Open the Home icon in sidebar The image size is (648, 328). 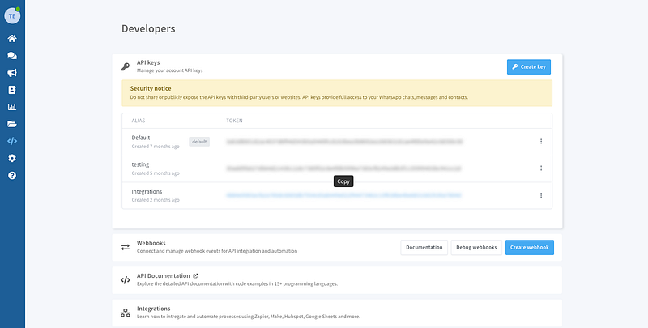click(x=12, y=38)
